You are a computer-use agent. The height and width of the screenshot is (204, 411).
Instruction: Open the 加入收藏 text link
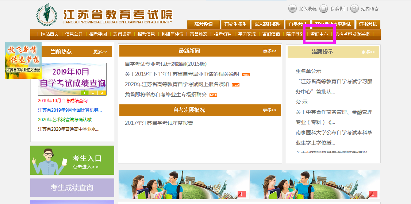coord(308,9)
